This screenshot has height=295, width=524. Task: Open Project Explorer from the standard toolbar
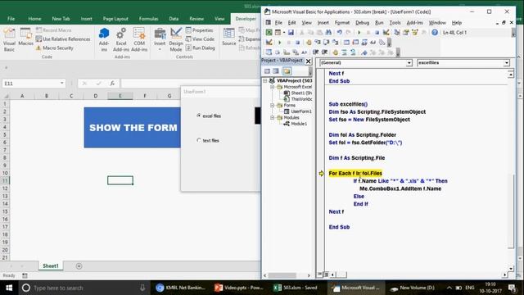(397, 33)
